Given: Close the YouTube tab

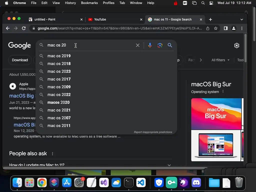Looking at the screenshot, I should [141, 19].
